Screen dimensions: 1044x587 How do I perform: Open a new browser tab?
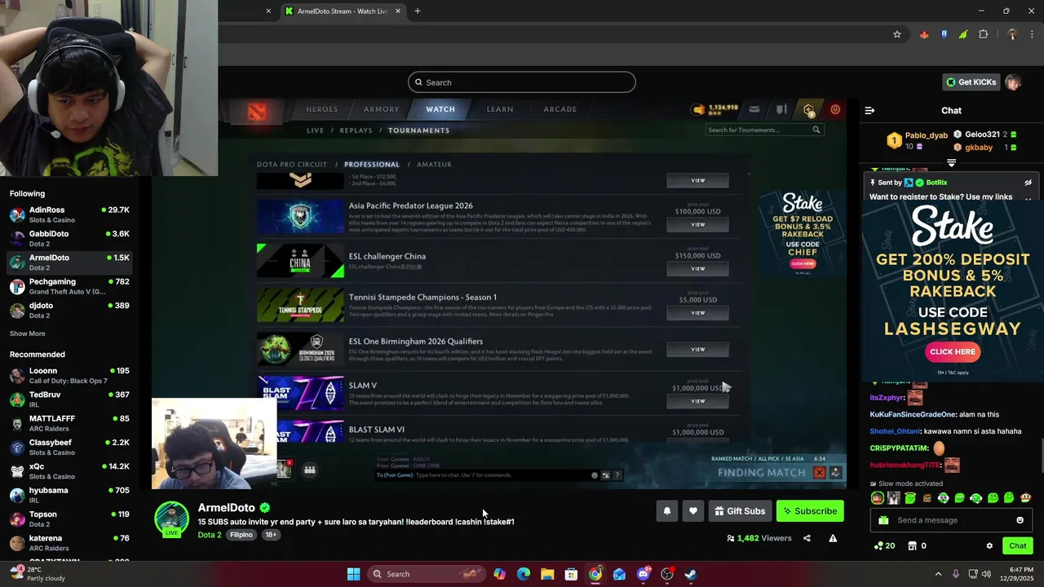[418, 11]
